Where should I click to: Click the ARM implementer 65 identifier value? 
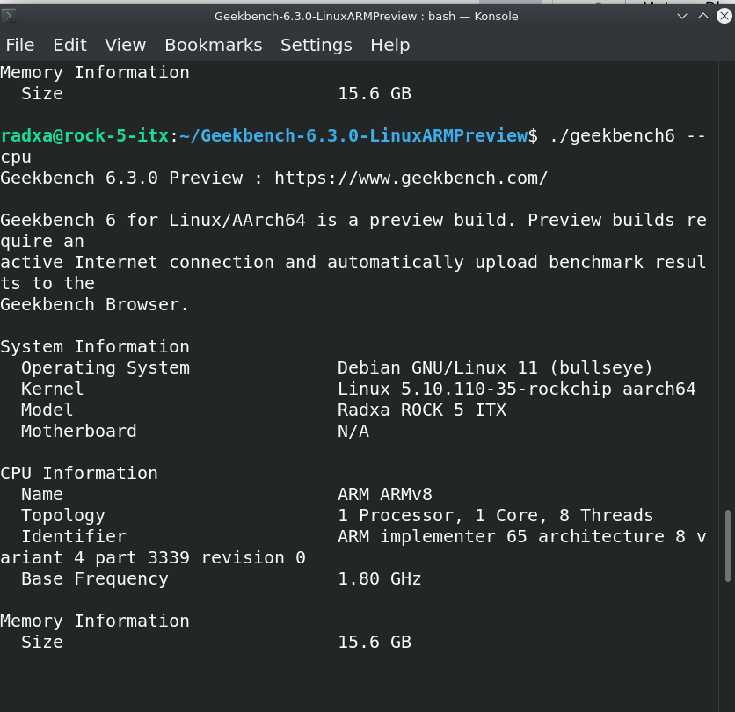[521, 537]
